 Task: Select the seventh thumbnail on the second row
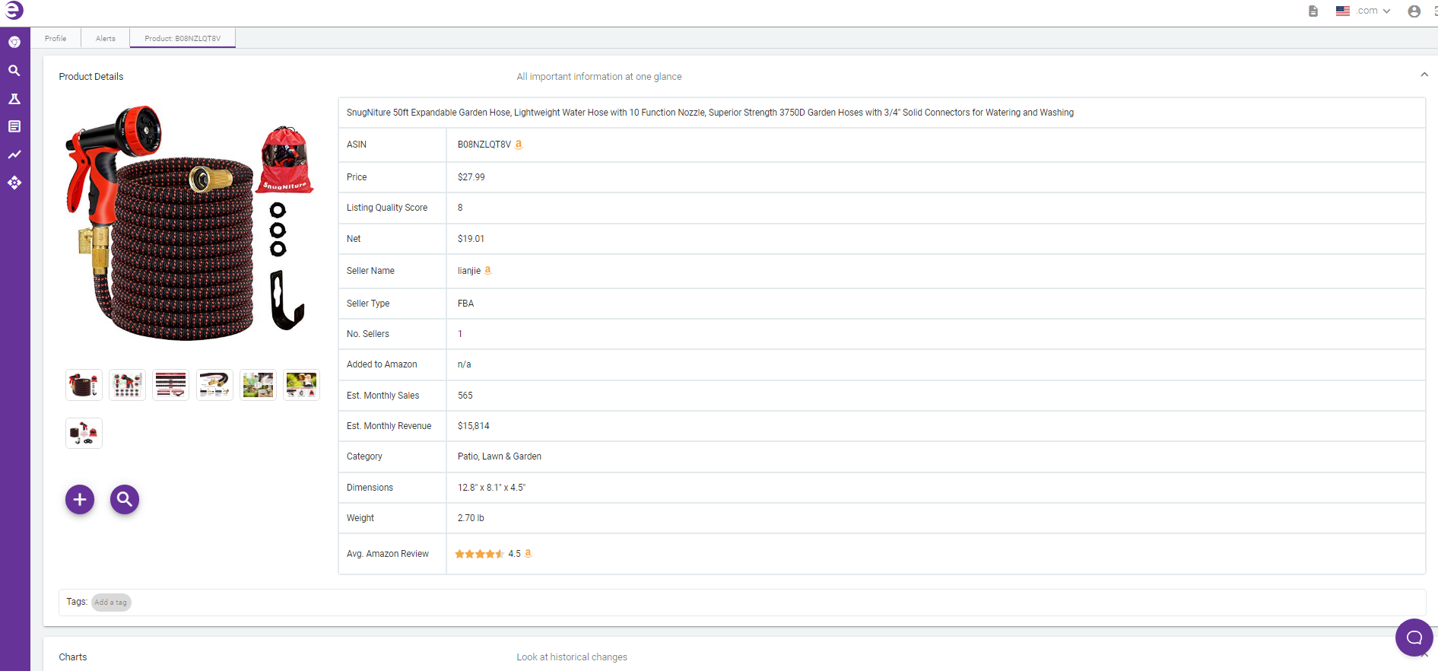pyautogui.click(x=84, y=433)
